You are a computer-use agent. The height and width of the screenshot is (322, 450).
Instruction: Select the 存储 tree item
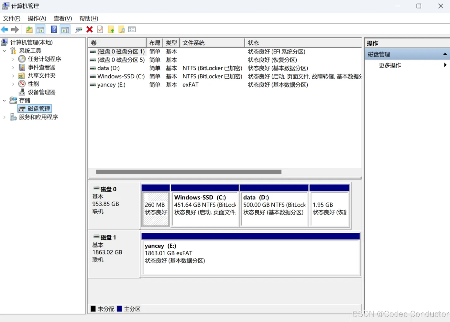(25, 101)
